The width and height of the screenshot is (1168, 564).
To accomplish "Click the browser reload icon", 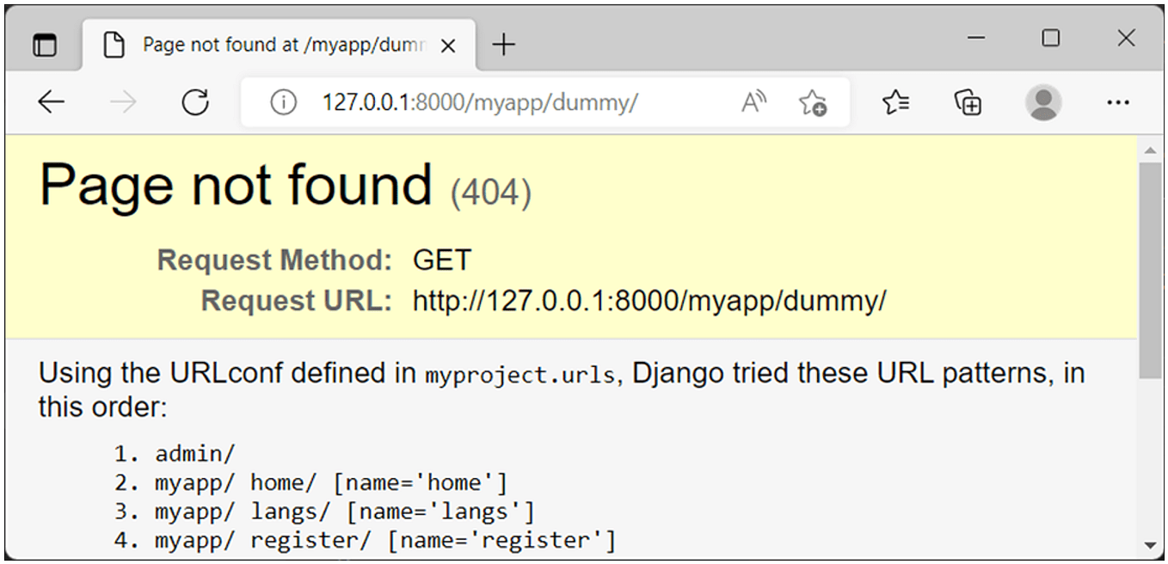I will click(194, 101).
